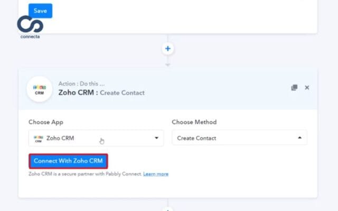
Task: Click the 'Action : Do this ...' label
Action: coord(81,83)
